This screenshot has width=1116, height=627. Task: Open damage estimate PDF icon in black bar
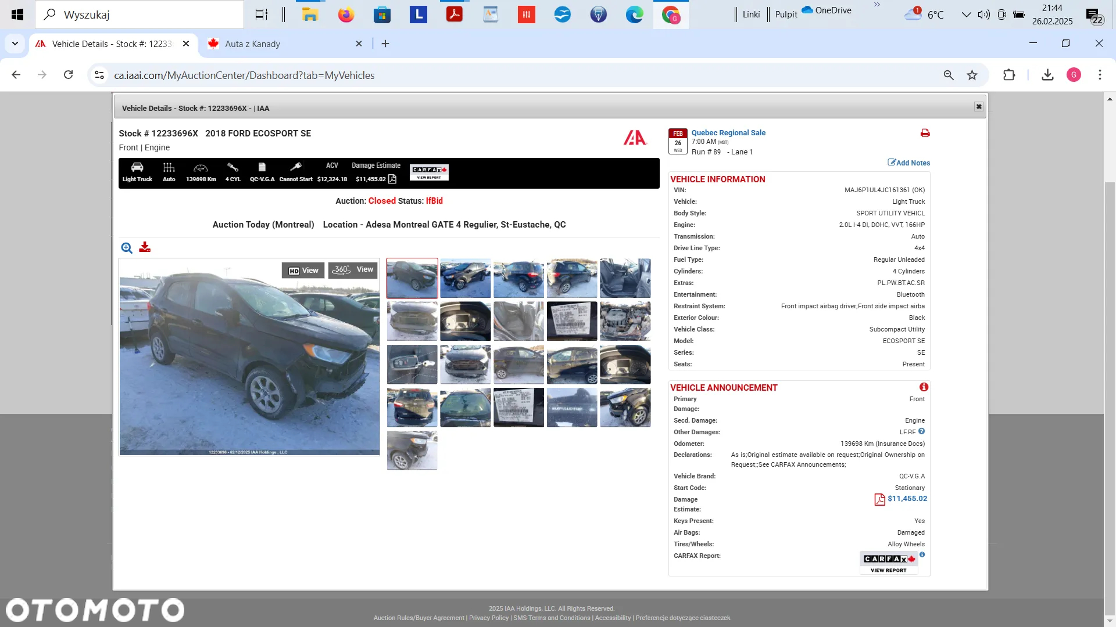(x=392, y=179)
